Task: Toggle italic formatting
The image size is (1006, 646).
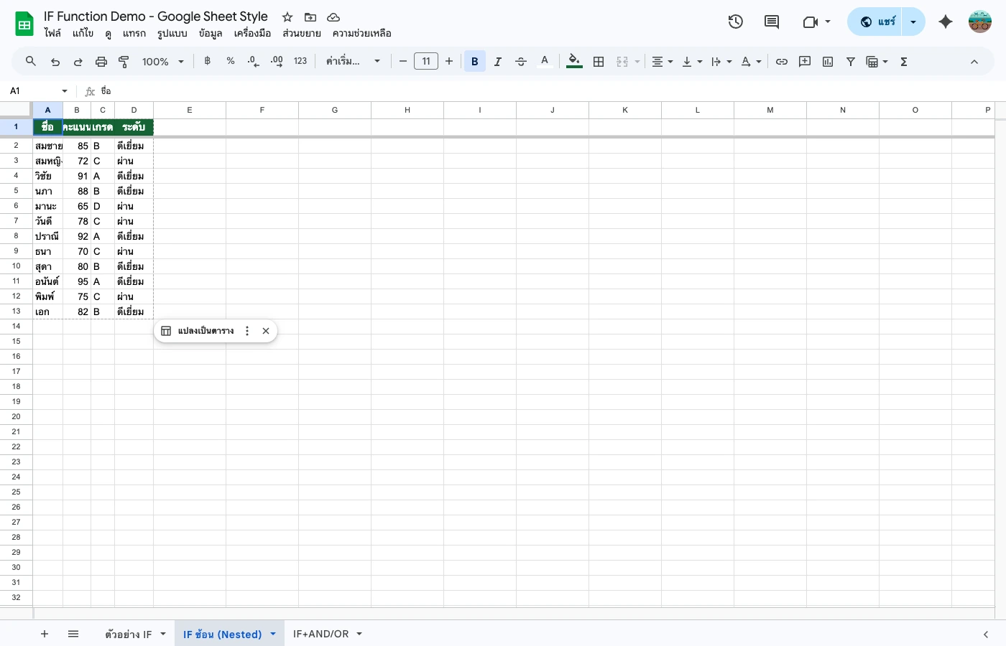Action: (x=498, y=62)
